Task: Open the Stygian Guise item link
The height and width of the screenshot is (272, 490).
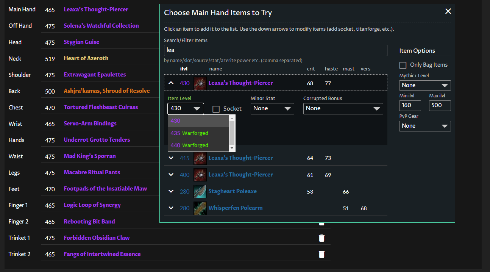Action: (x=81, y=42)
